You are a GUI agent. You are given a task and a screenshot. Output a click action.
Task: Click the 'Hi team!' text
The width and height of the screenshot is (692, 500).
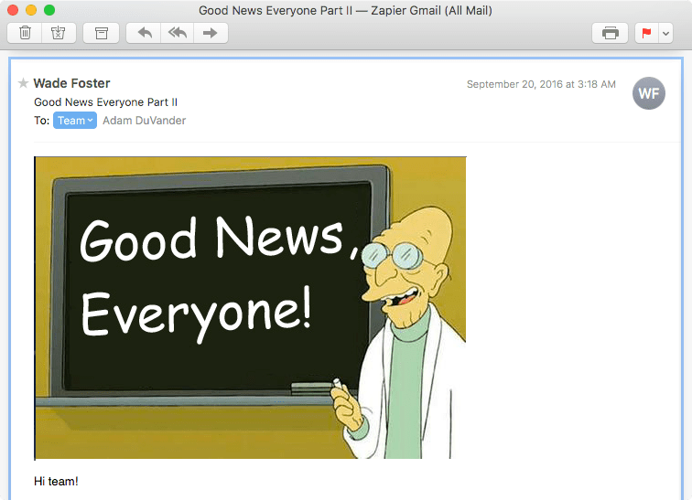point(56,481)
